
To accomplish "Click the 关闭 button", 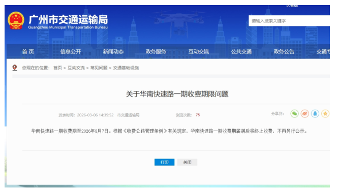I will (x=187, y=162).
